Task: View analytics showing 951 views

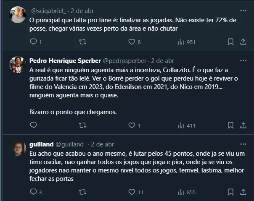Action: click(x=181, y=42)
